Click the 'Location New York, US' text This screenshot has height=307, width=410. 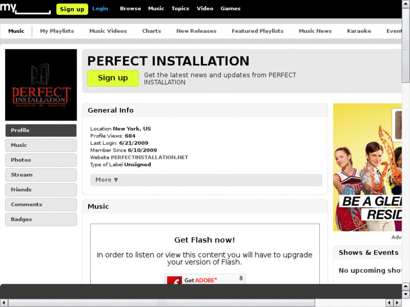(121, 128)
